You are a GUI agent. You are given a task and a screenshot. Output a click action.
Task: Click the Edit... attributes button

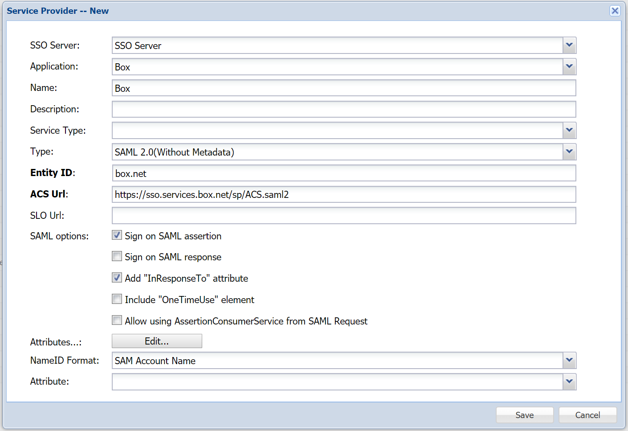[157, 341]
